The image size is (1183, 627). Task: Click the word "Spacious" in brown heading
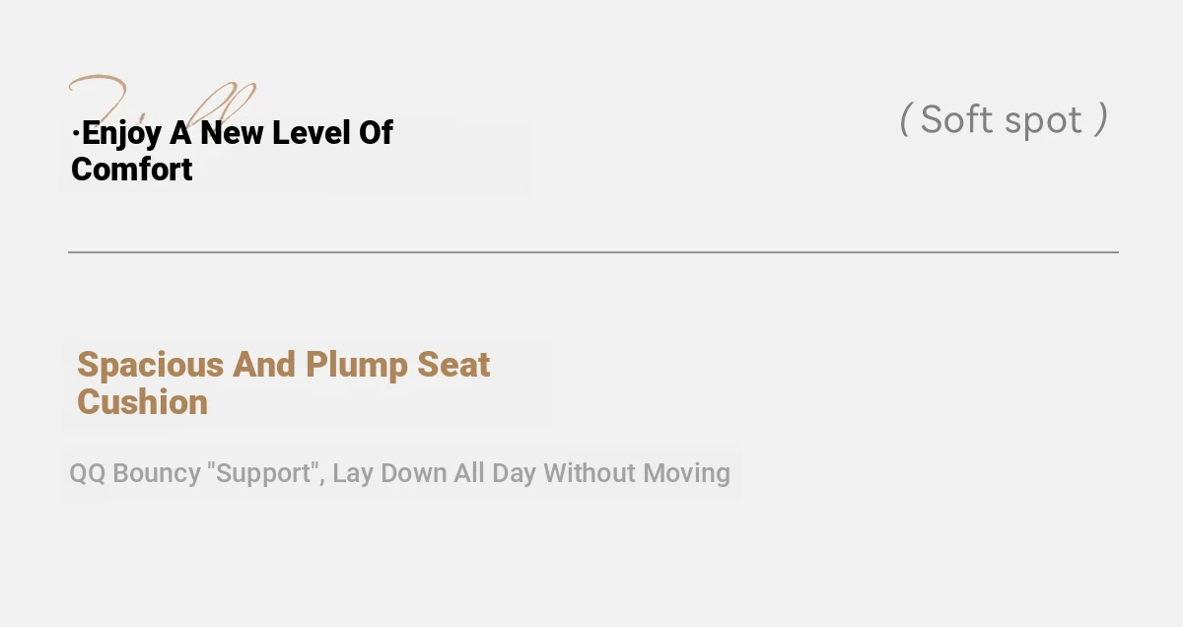point(151,365)
